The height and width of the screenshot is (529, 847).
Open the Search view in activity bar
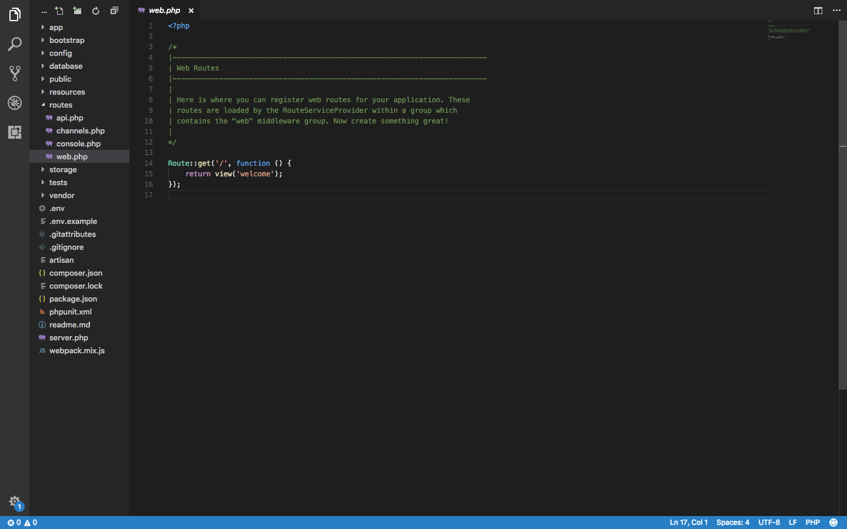[15, 44]
